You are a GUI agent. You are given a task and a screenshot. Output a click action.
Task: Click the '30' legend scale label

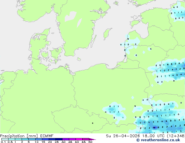(64, 142)
